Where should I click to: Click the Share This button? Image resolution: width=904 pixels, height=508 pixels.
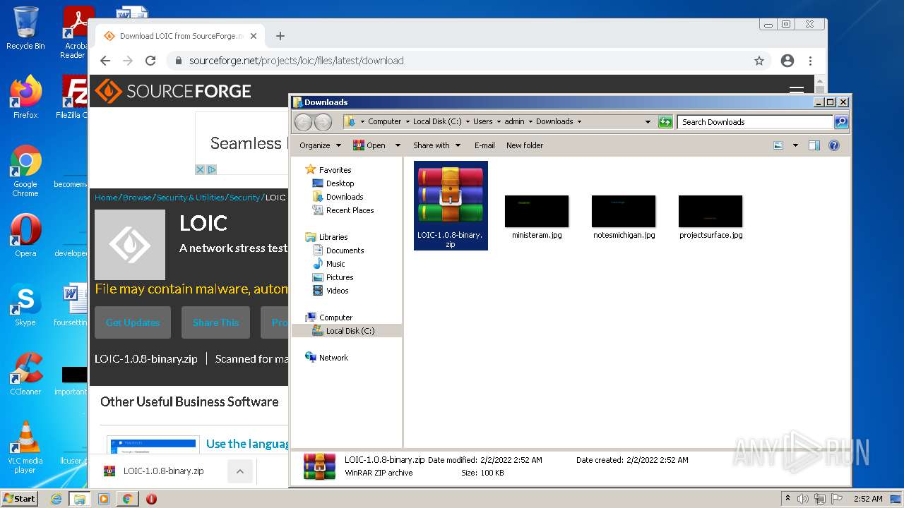click(x=215, y=322)
